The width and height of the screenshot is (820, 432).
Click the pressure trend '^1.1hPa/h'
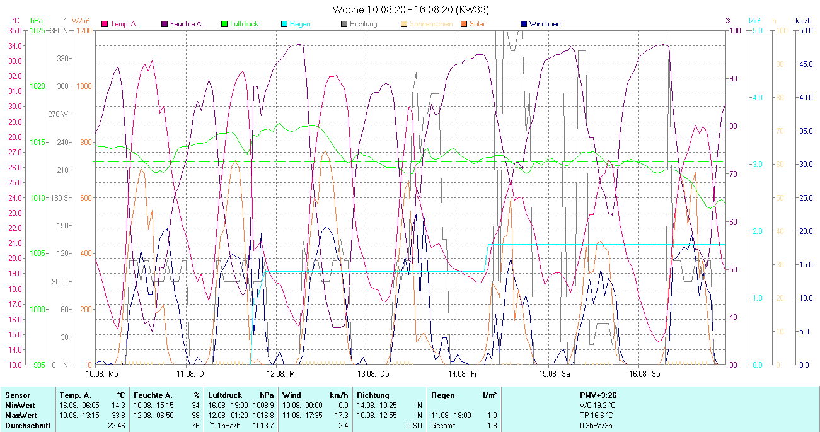click(226, 426)
